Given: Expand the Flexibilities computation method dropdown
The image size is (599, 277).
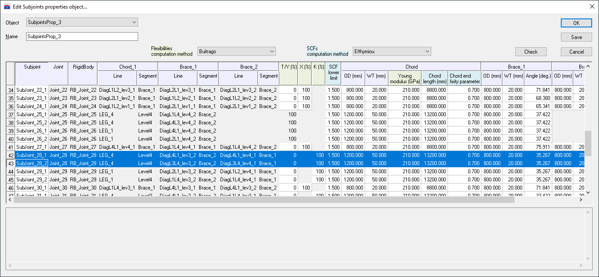Looking at the screenshot, I should tap(236, 51).
